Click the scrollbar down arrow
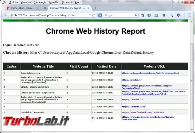This screenshot has width=195, height=133. [192, 130]
